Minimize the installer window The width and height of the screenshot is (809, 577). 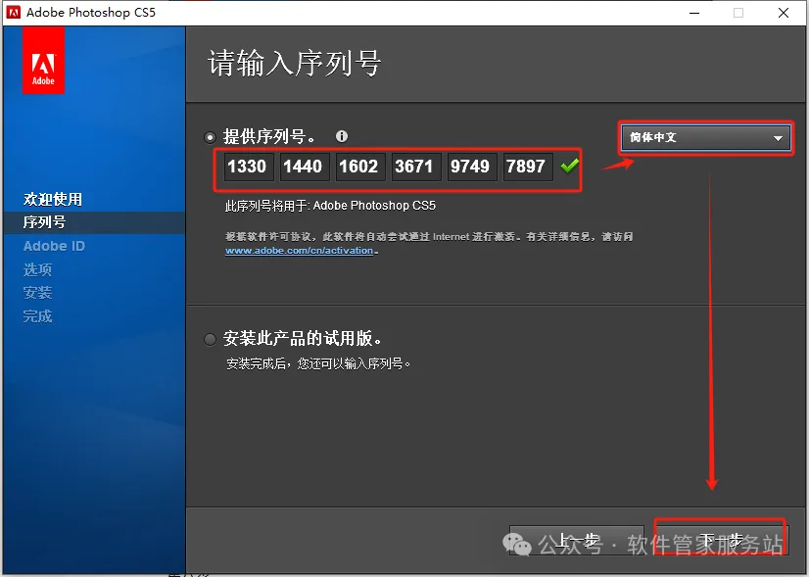pyautogui.click(x=694, y=13)
